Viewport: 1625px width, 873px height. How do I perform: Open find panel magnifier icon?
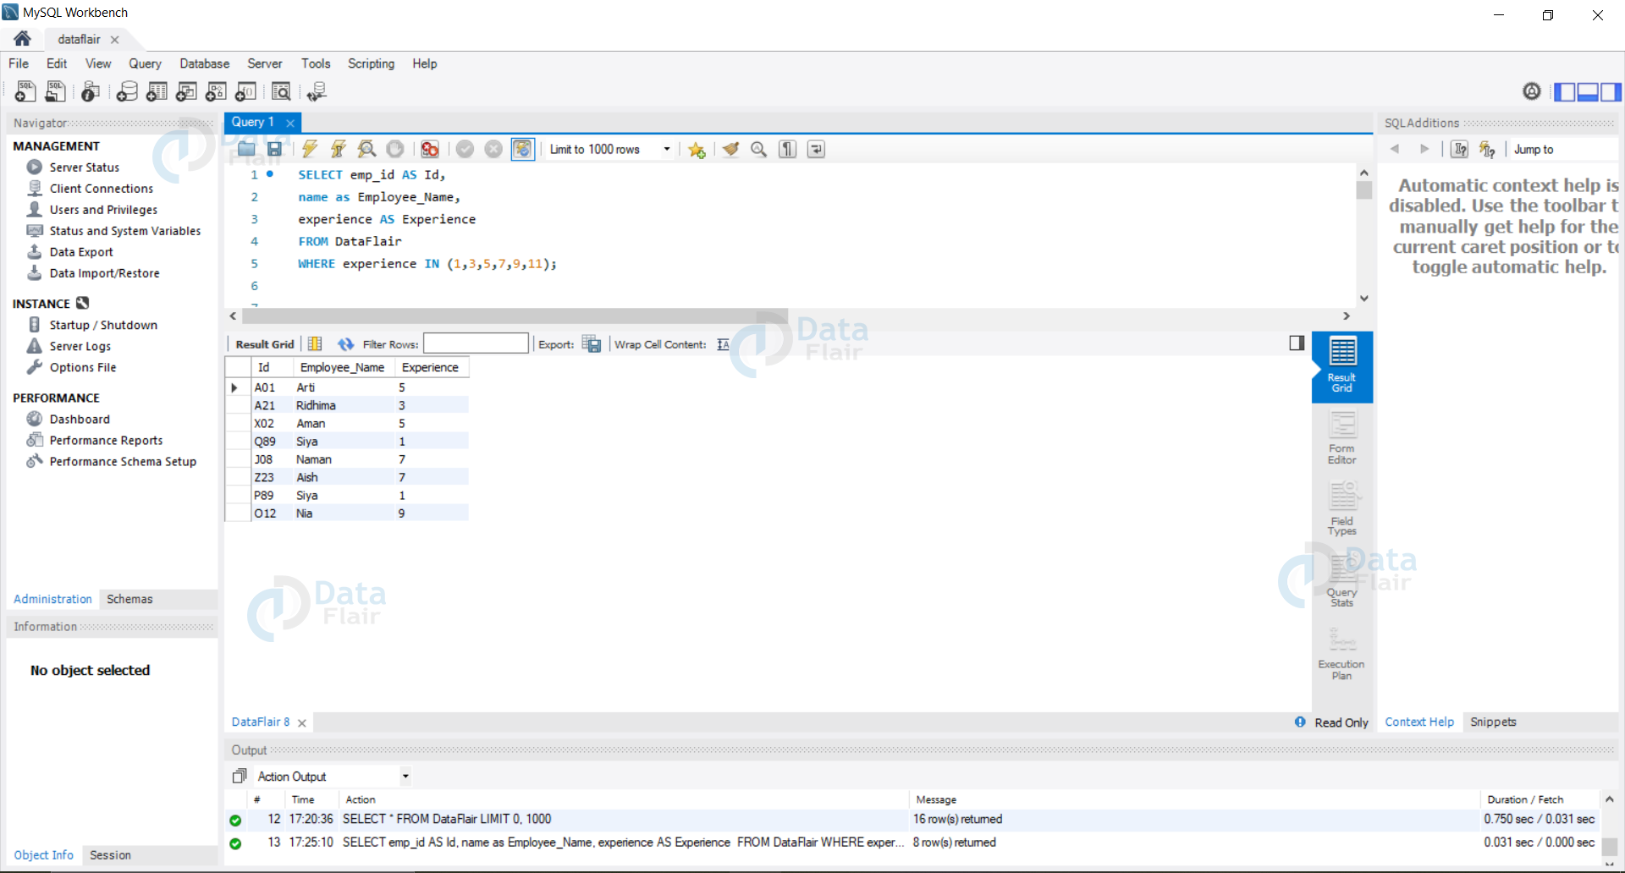tap(759, 150)
